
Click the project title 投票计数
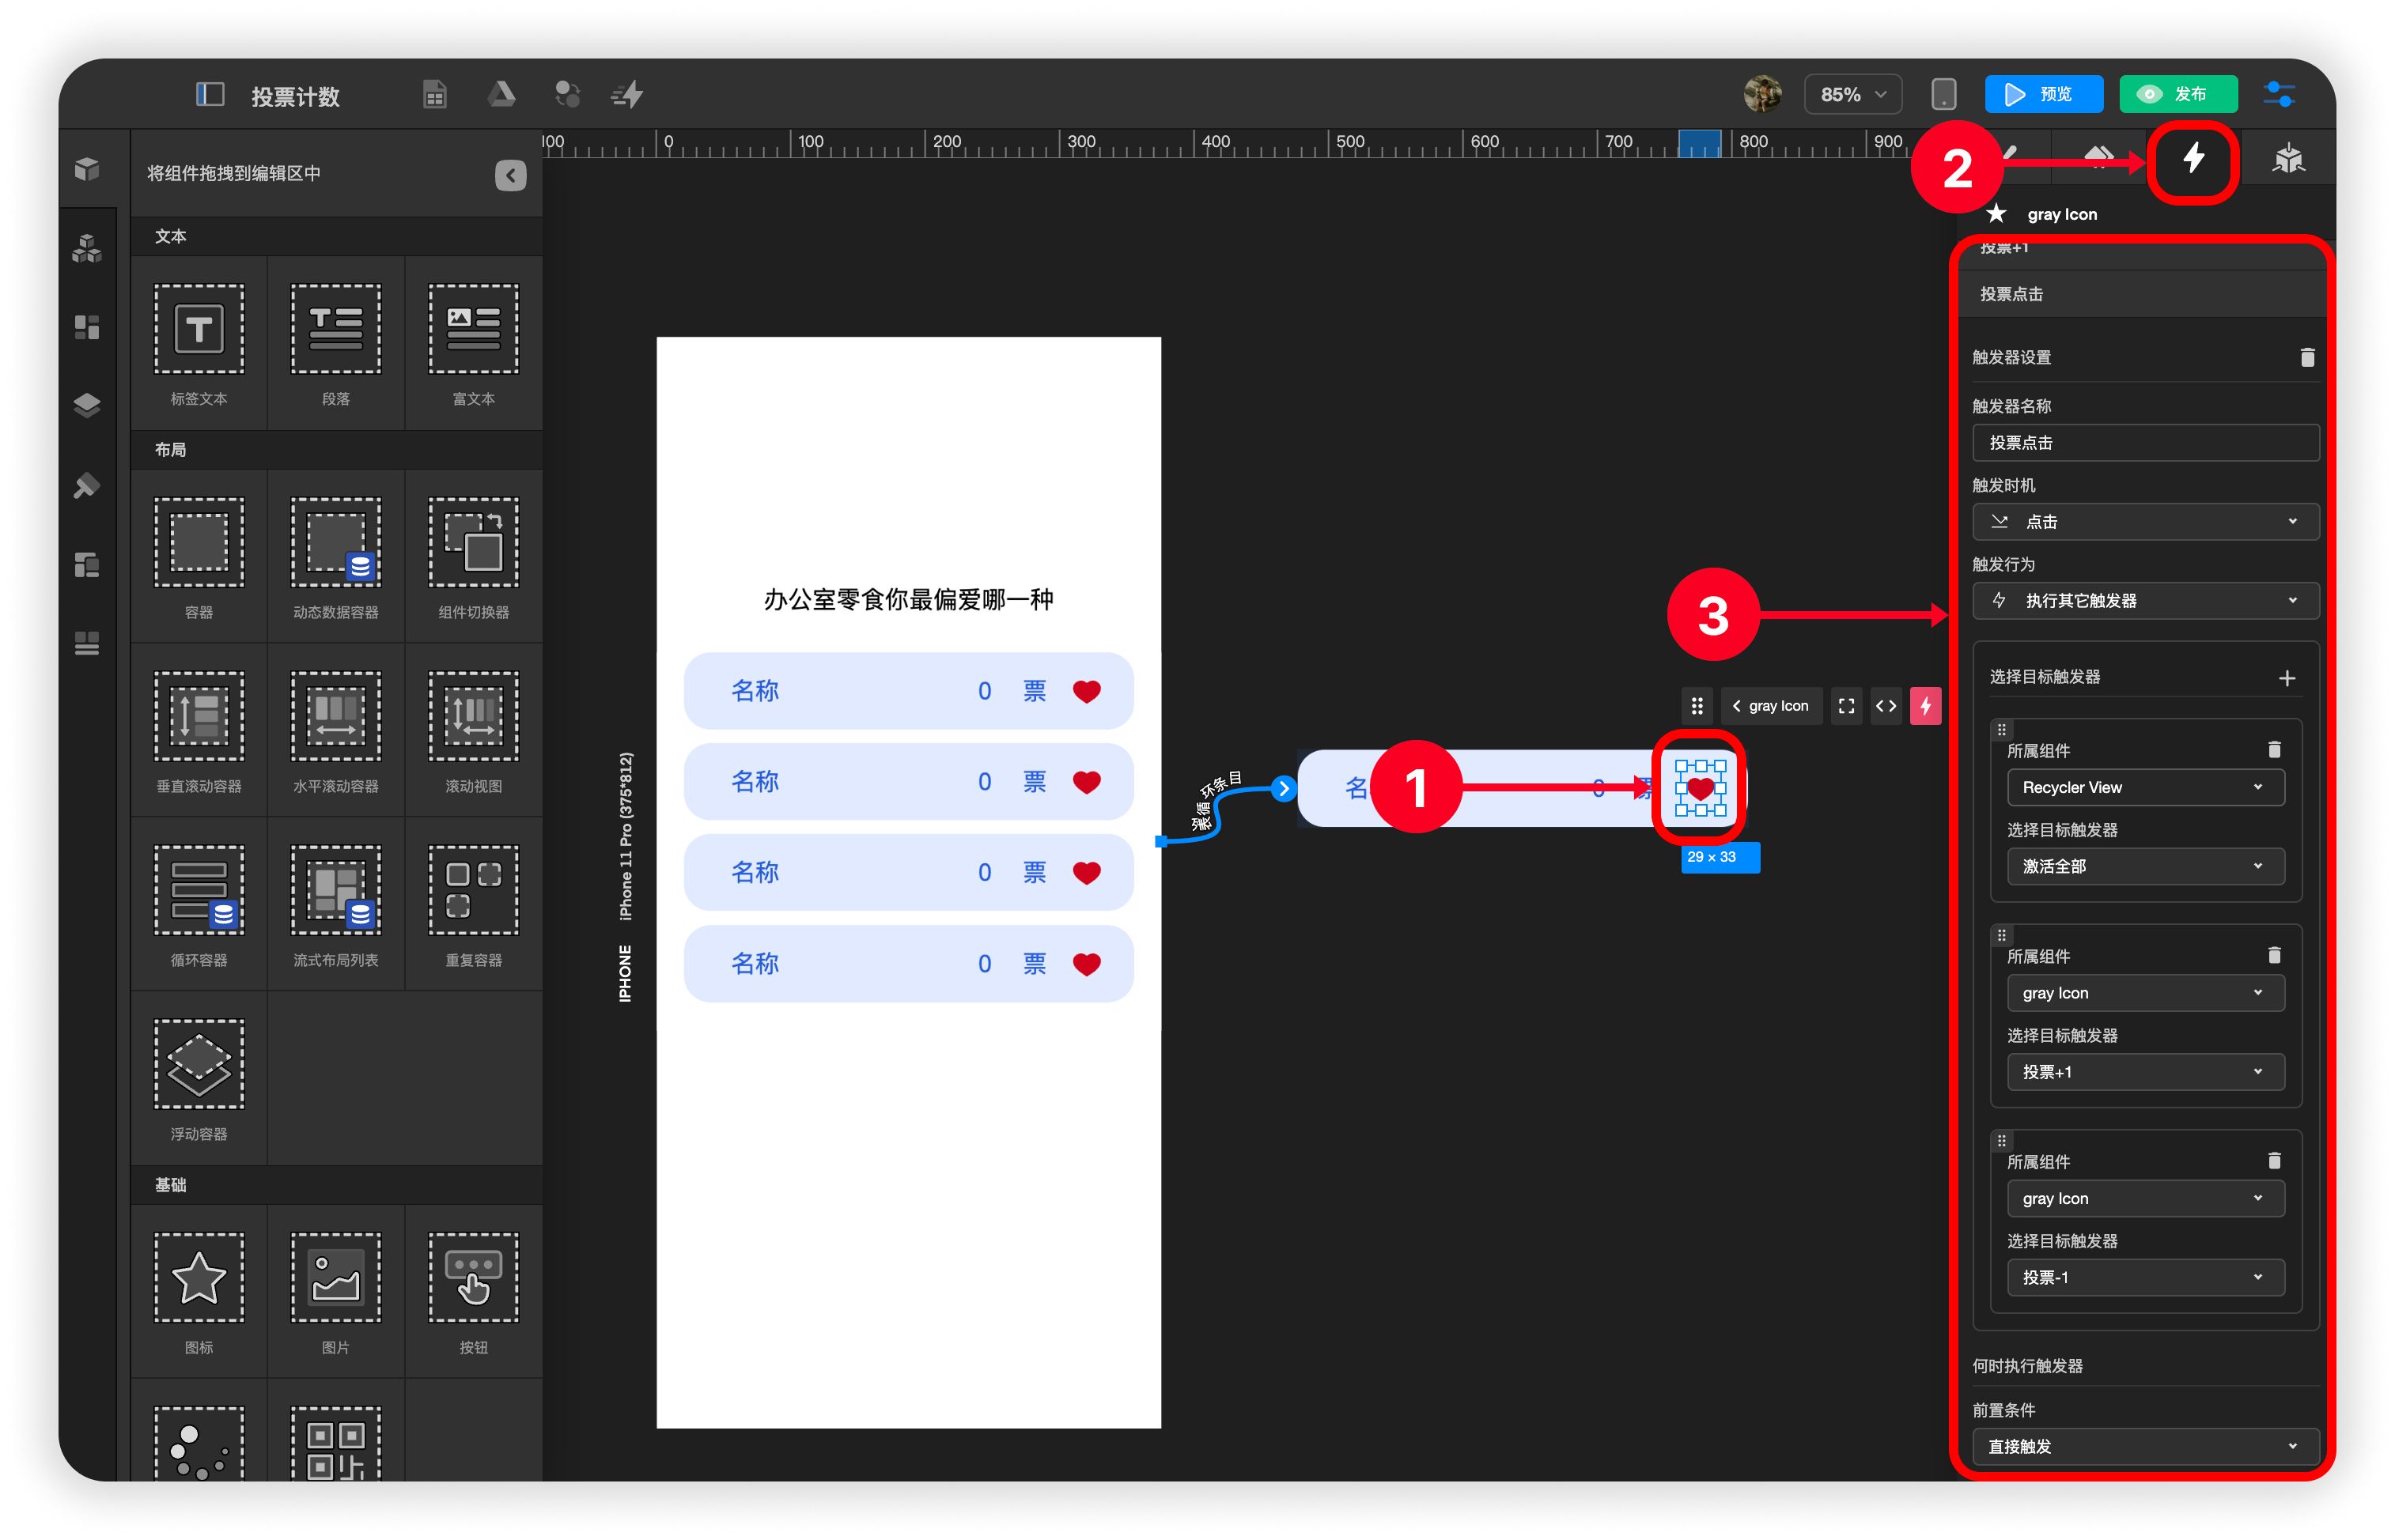pos(296,96)
